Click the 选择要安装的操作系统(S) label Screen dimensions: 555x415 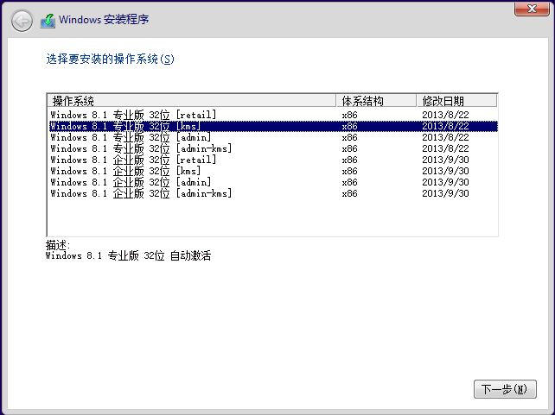110,59
